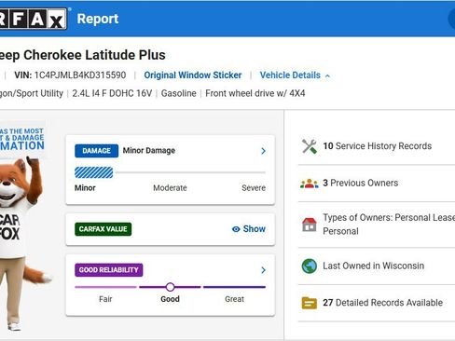This screenshot has height=341, width=455.
Task: Click the Fair reliability label
Action: (105, 299)
